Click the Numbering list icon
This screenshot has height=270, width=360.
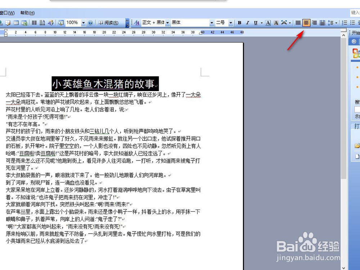click(x=345, y=23)
